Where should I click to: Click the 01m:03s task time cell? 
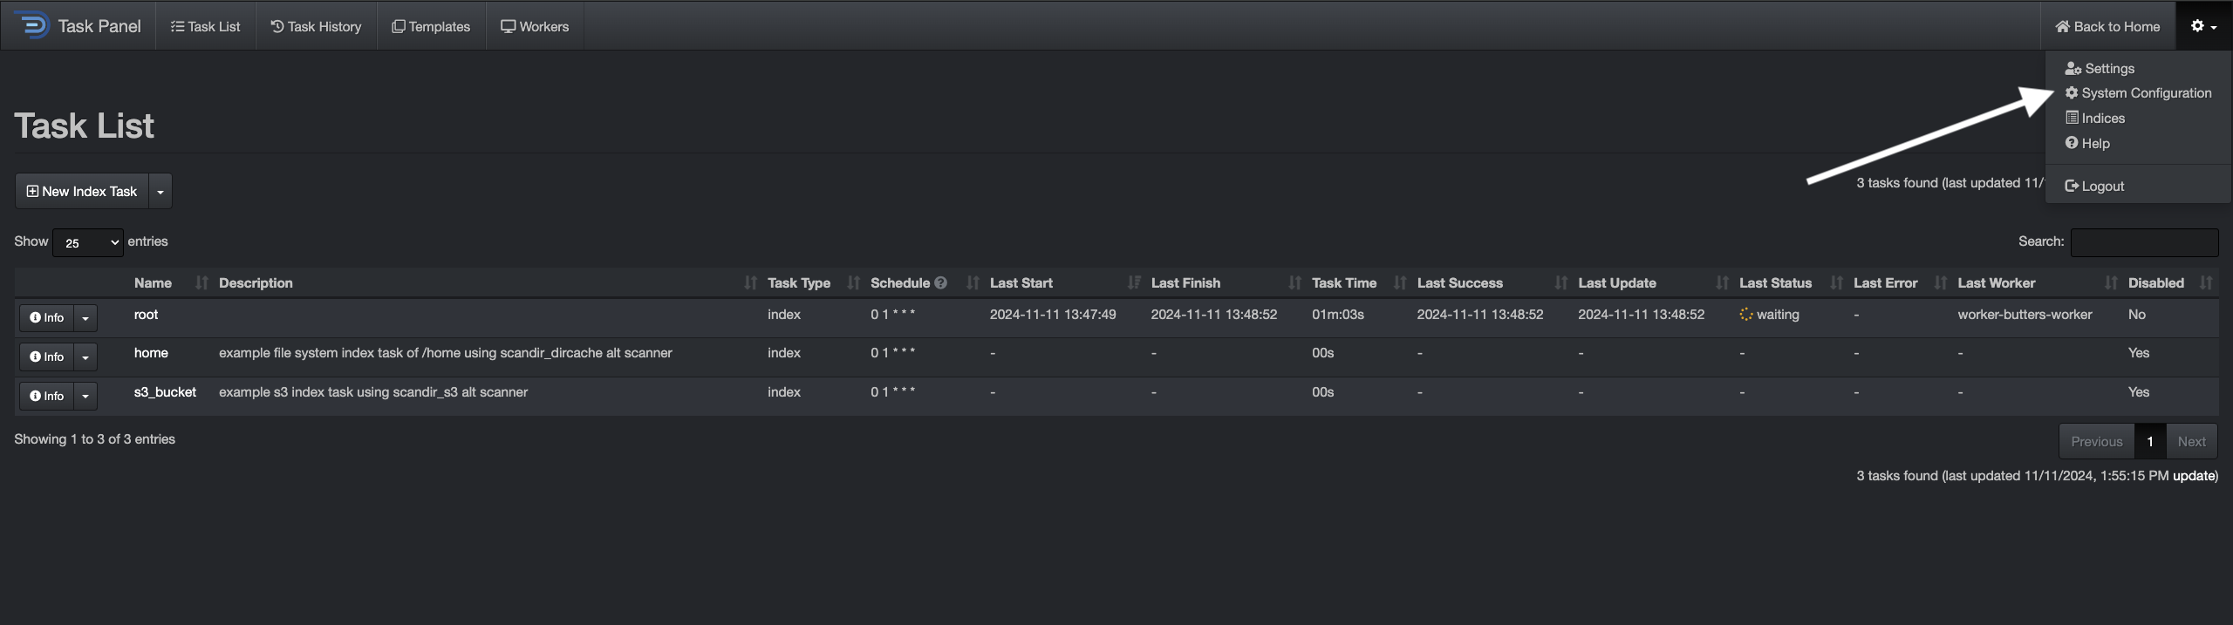click(1338, 315)
